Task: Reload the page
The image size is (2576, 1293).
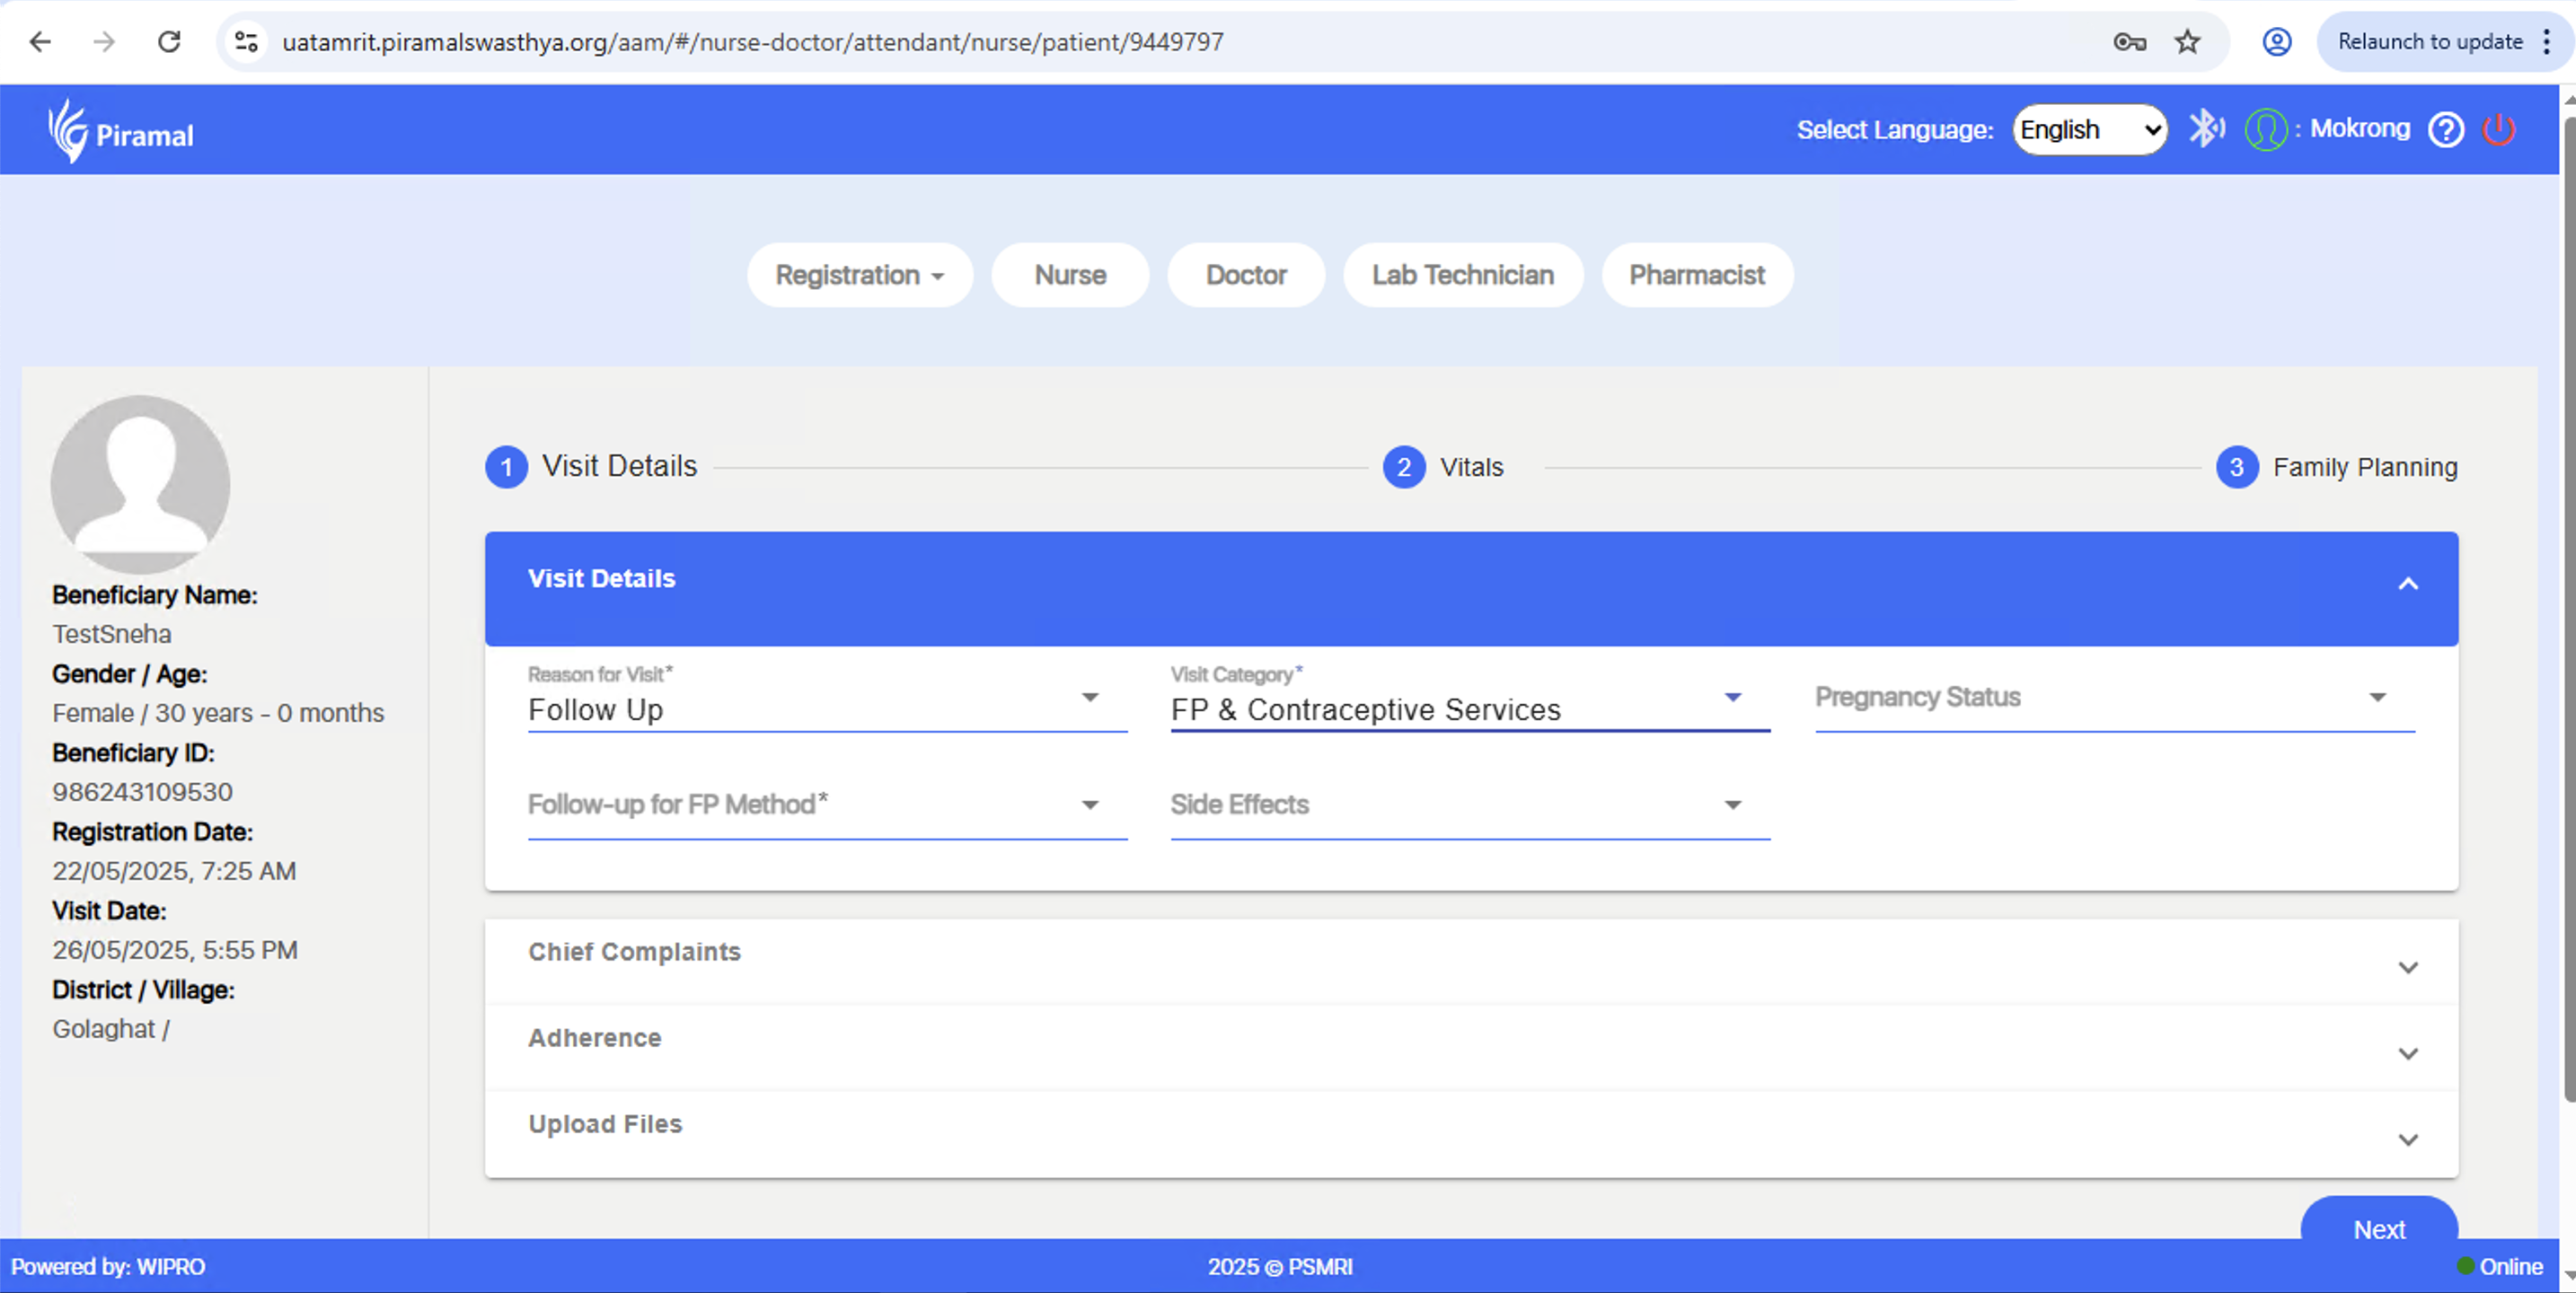Action: [x=169, y=42]
